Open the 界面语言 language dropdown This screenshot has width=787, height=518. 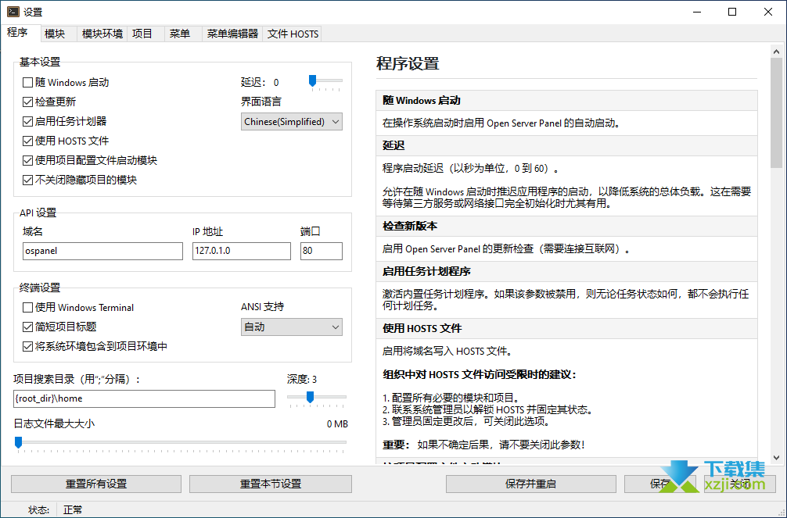[291, 121]
